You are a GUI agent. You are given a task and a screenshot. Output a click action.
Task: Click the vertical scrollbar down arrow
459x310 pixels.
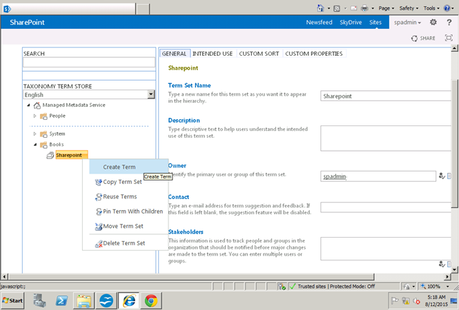(x=454, y=269)
